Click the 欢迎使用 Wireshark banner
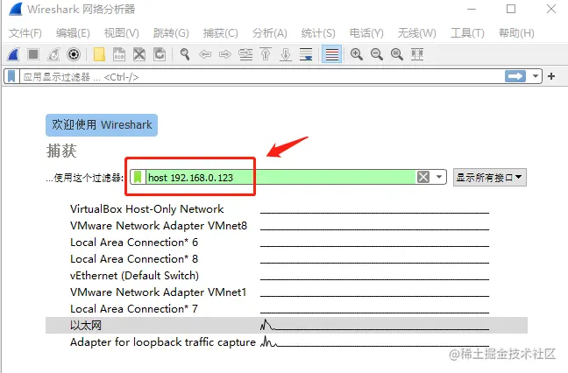The width and height of the screenshot is (568, 373). [x=102, y=125]
